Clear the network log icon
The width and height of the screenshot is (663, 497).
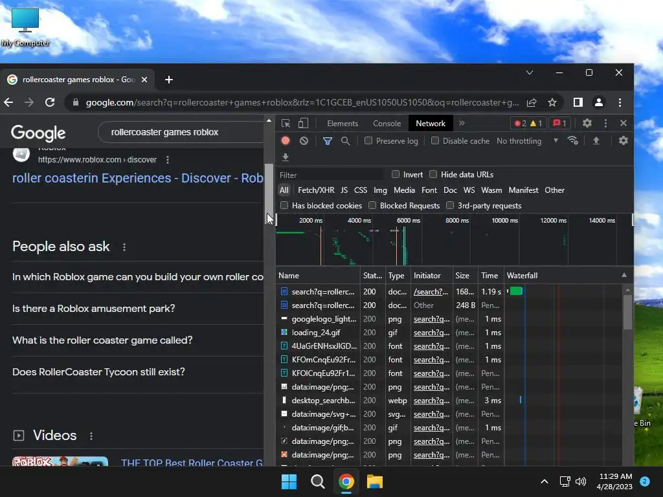pyautogui.click(x=304, y=140)
